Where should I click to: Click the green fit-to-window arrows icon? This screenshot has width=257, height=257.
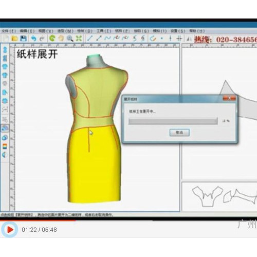pos(79,39)
